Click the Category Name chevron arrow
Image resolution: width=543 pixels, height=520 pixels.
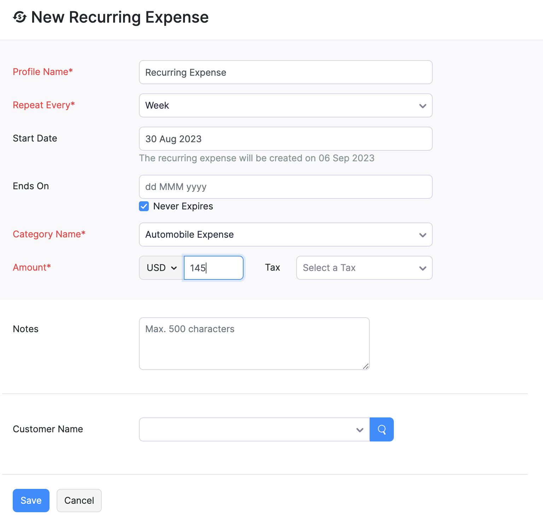click(x=423, y=235)
